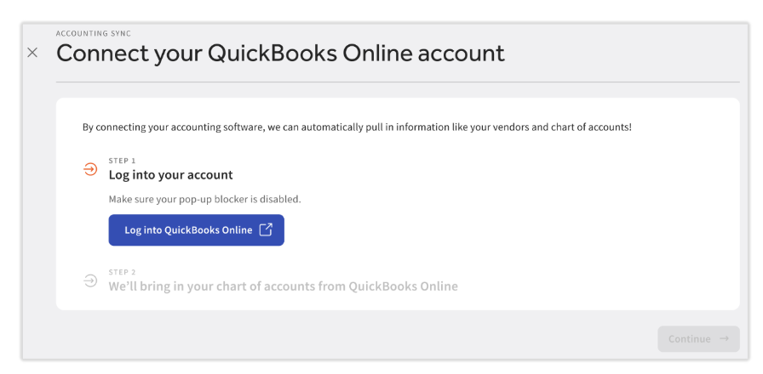This screenshot has height=374, width=763.
Task: Click the arrow icon beside Continue
Action: [x=724, y=338]
